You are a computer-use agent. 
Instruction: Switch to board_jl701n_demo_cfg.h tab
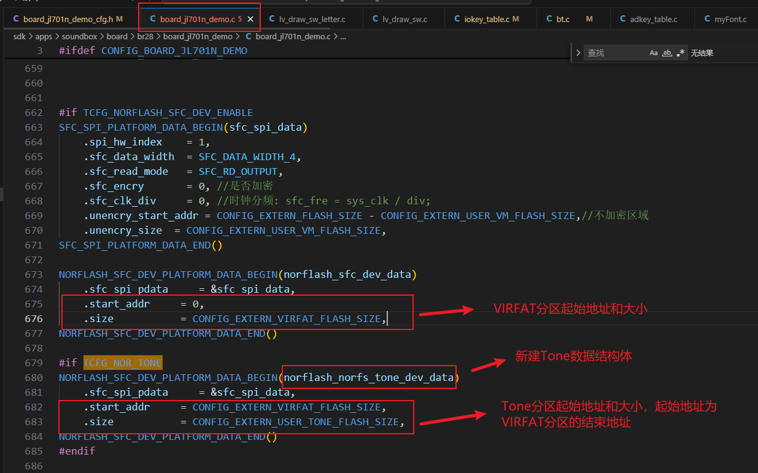coord(68,20)
